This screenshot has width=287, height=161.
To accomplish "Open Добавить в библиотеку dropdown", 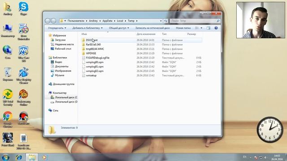I will (87, 28).
